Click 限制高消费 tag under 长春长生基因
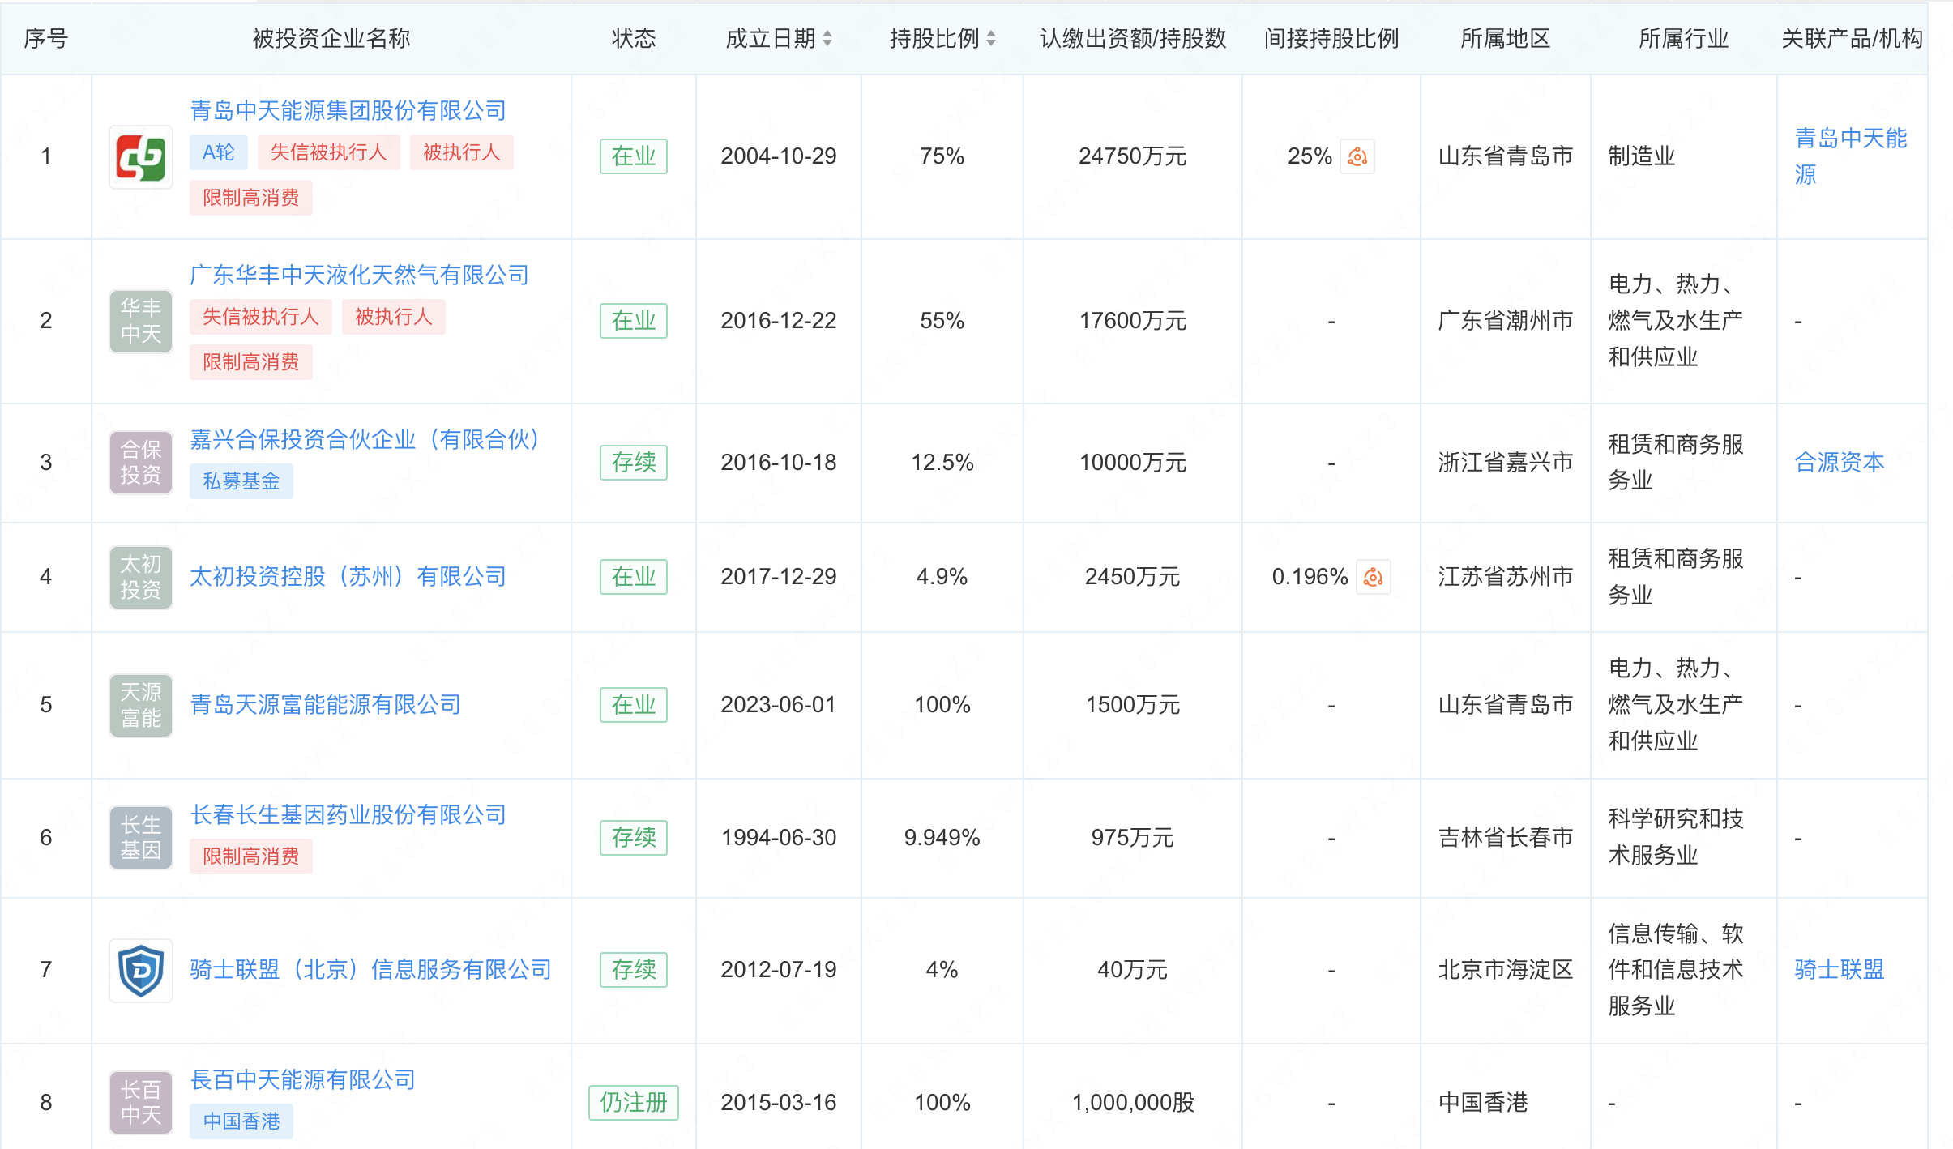 pyautogui.click(x=251, y=856)
